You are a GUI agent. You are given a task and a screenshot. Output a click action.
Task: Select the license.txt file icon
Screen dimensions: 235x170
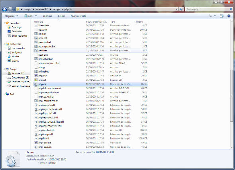point(36,25)
